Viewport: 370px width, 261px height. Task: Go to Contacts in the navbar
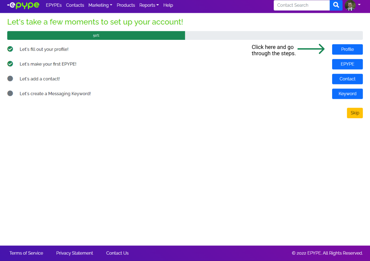[75, 5]
